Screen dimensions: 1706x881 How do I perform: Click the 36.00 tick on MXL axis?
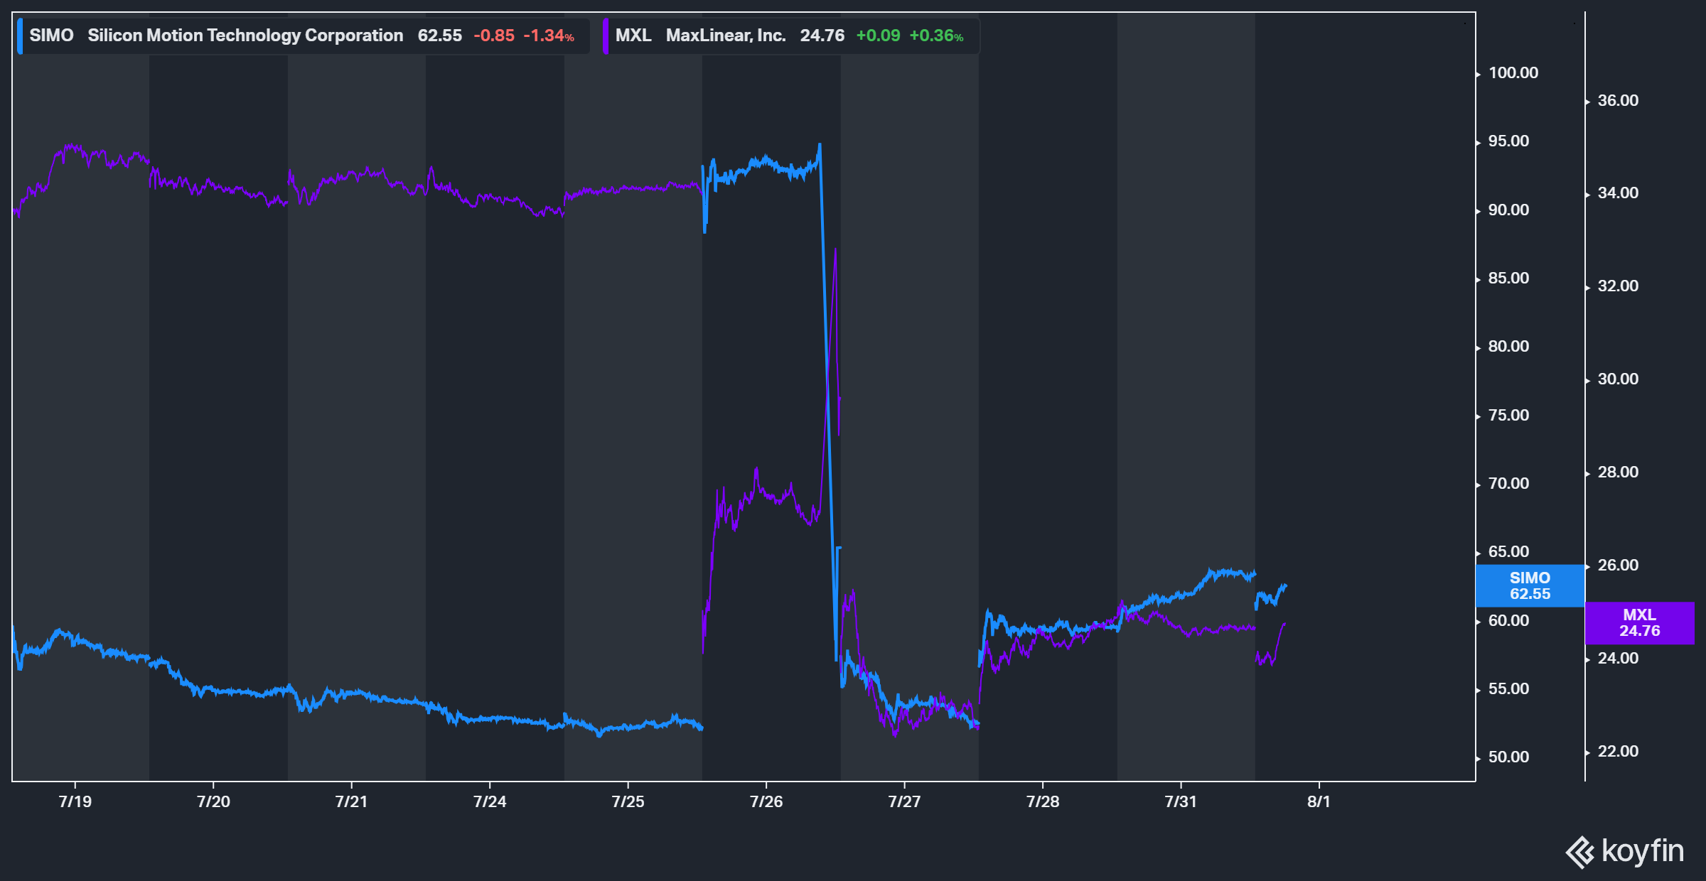click(1618, 100)
